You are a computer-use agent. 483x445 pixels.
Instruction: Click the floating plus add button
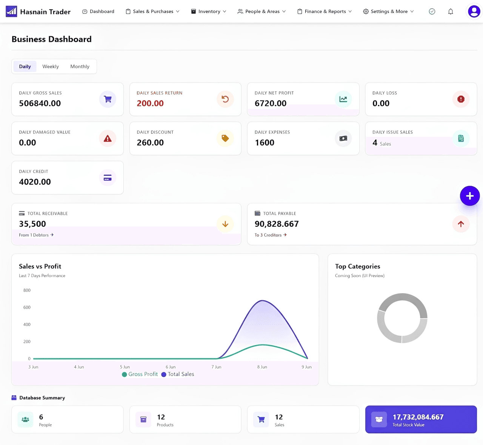click(470, 196)
